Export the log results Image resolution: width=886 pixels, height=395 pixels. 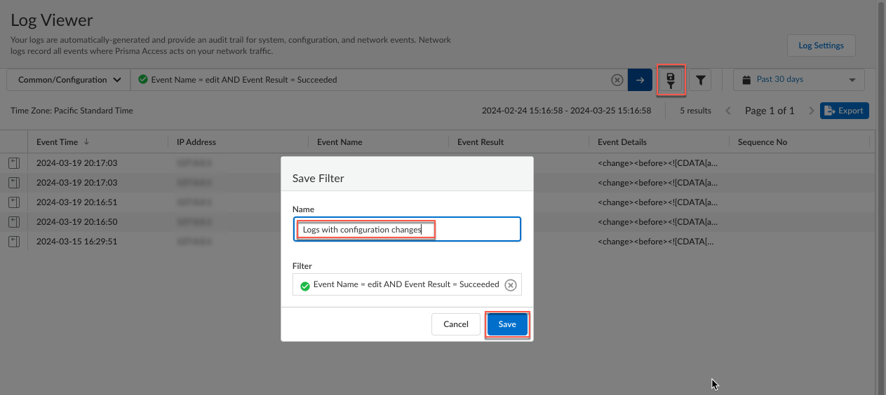coord(844,111)
